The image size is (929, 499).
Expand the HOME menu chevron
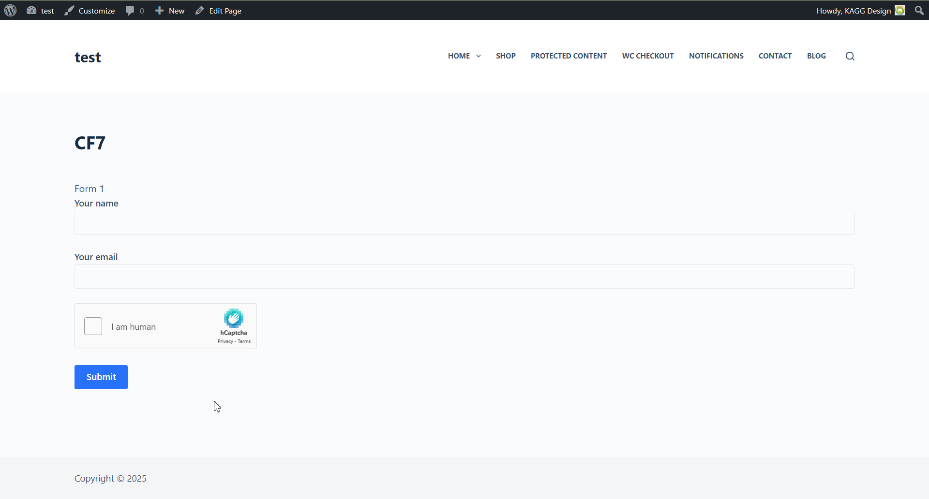coord(479,56)
